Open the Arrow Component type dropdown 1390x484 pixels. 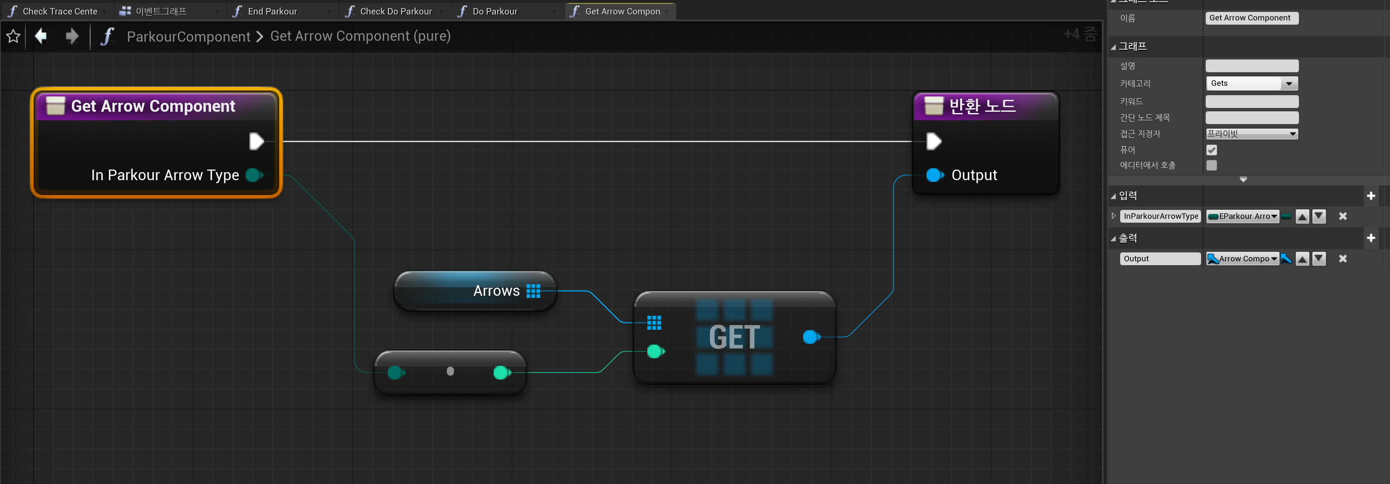[1242, 259]
